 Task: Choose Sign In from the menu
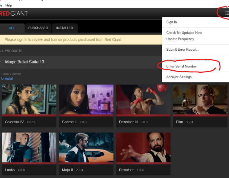171,22
